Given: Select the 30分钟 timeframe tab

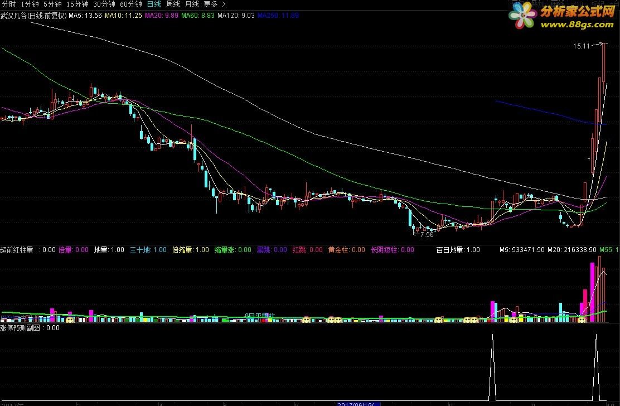Looking at the screenshot, I should pyautogui.click(x=104, y=4).
